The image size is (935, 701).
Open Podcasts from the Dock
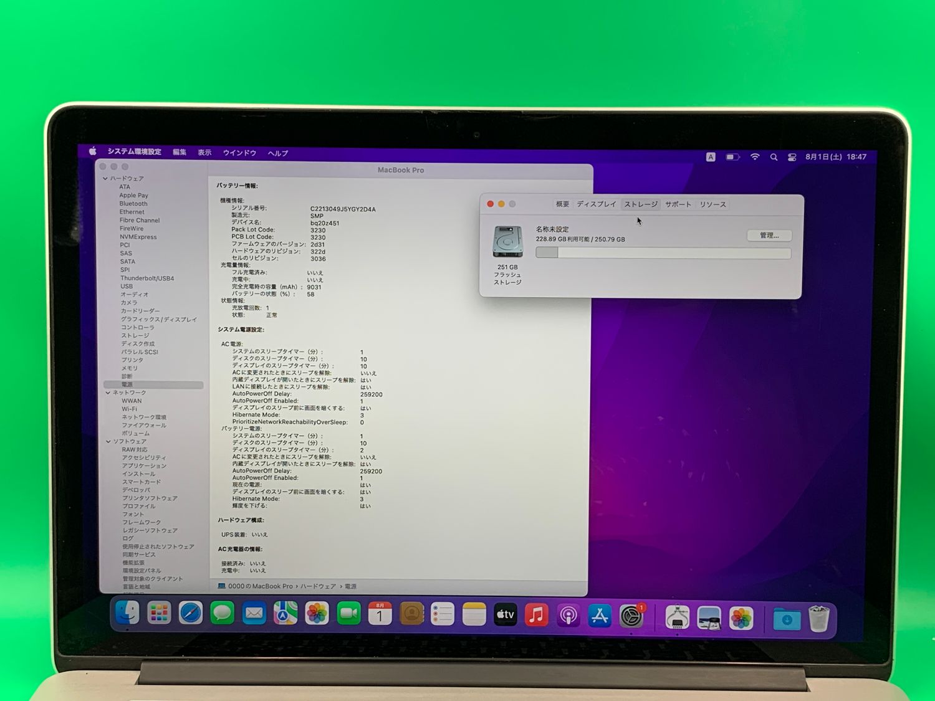[x=568, y=616]
